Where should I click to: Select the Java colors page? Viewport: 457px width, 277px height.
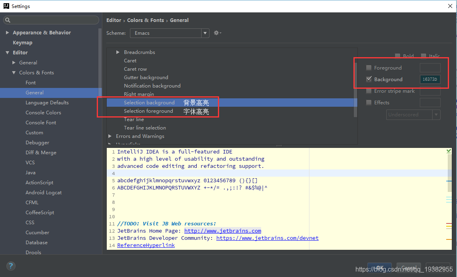click(x=30, y=172)
